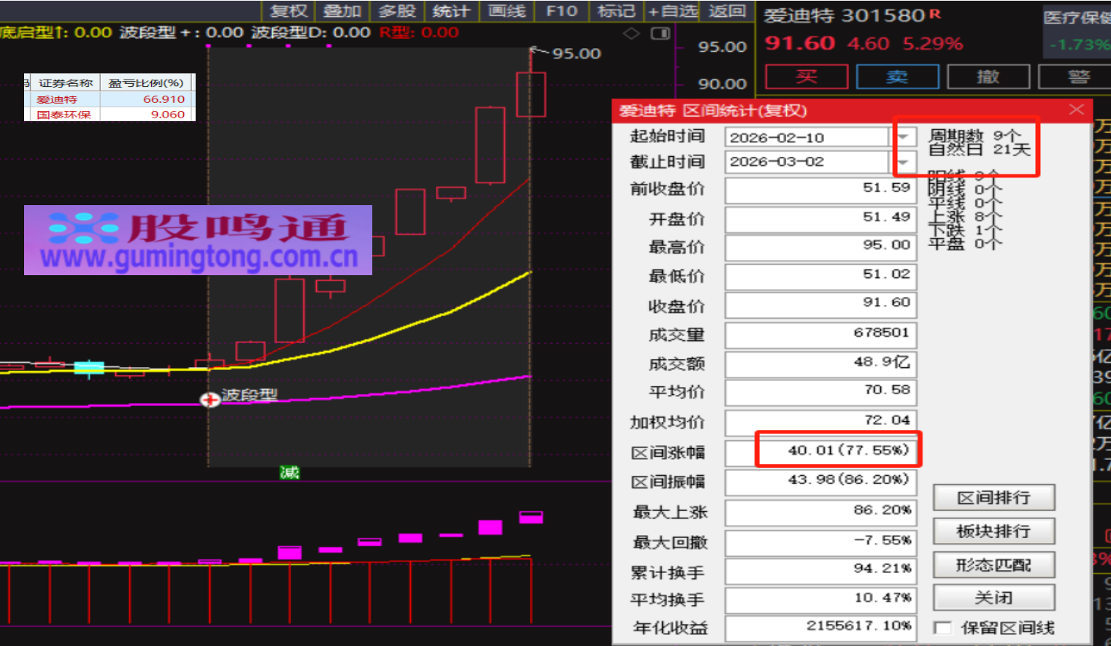The image size is (1111, 646).
Task: Add stock via +自选 button
Action: pyautogui.click(x=673, y=11)
